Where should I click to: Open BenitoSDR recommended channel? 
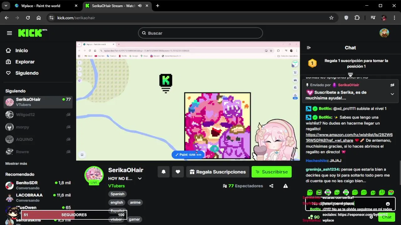pyautogui.click(x=38, y=185)
